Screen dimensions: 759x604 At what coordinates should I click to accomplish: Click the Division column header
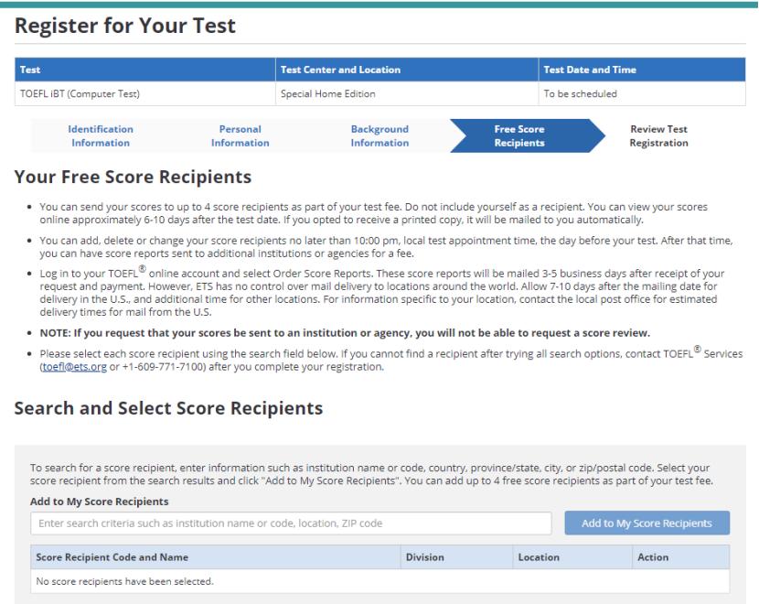(456, 557)
